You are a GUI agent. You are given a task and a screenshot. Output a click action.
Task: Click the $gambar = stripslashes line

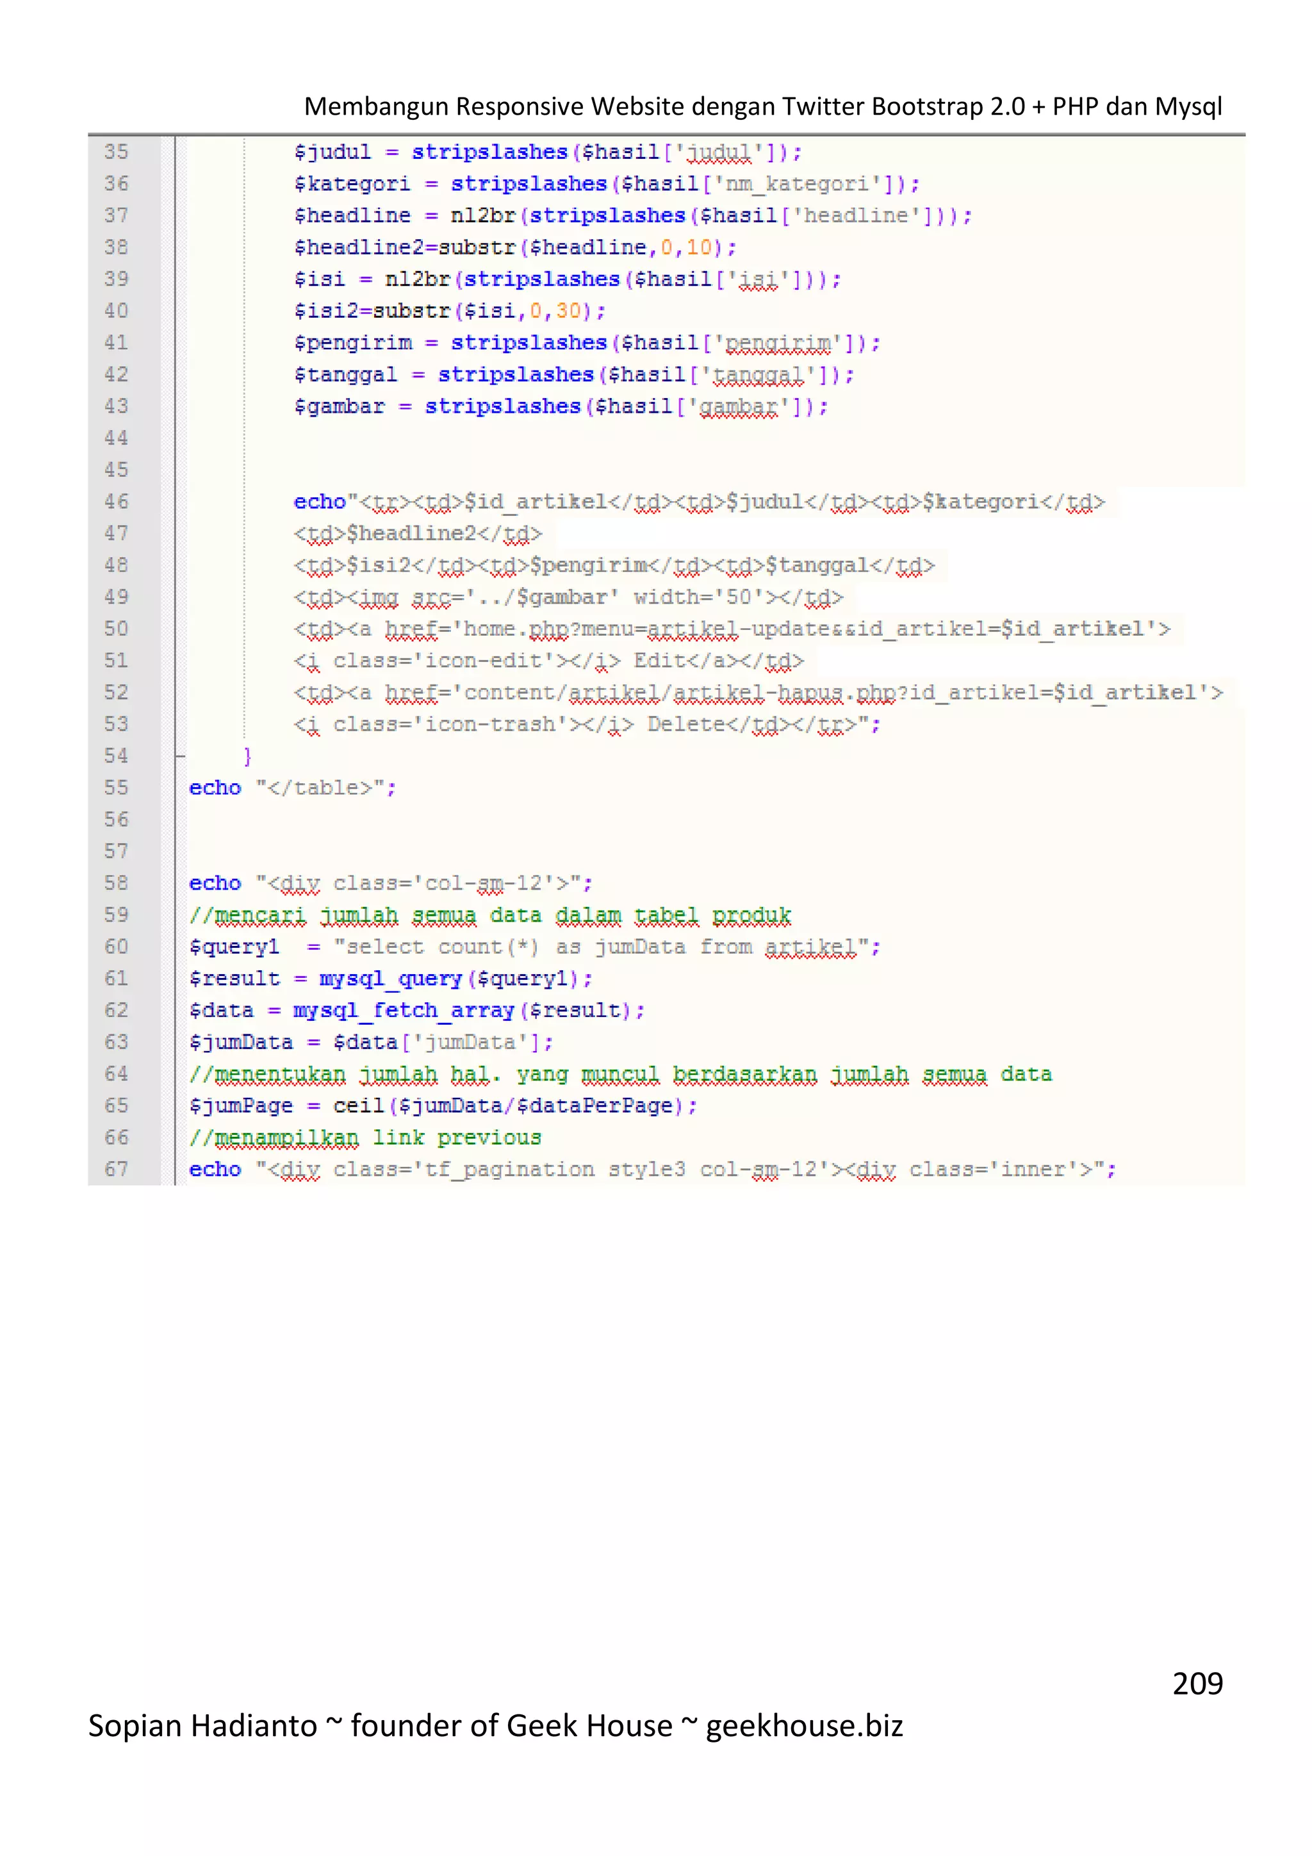(561, 406)
